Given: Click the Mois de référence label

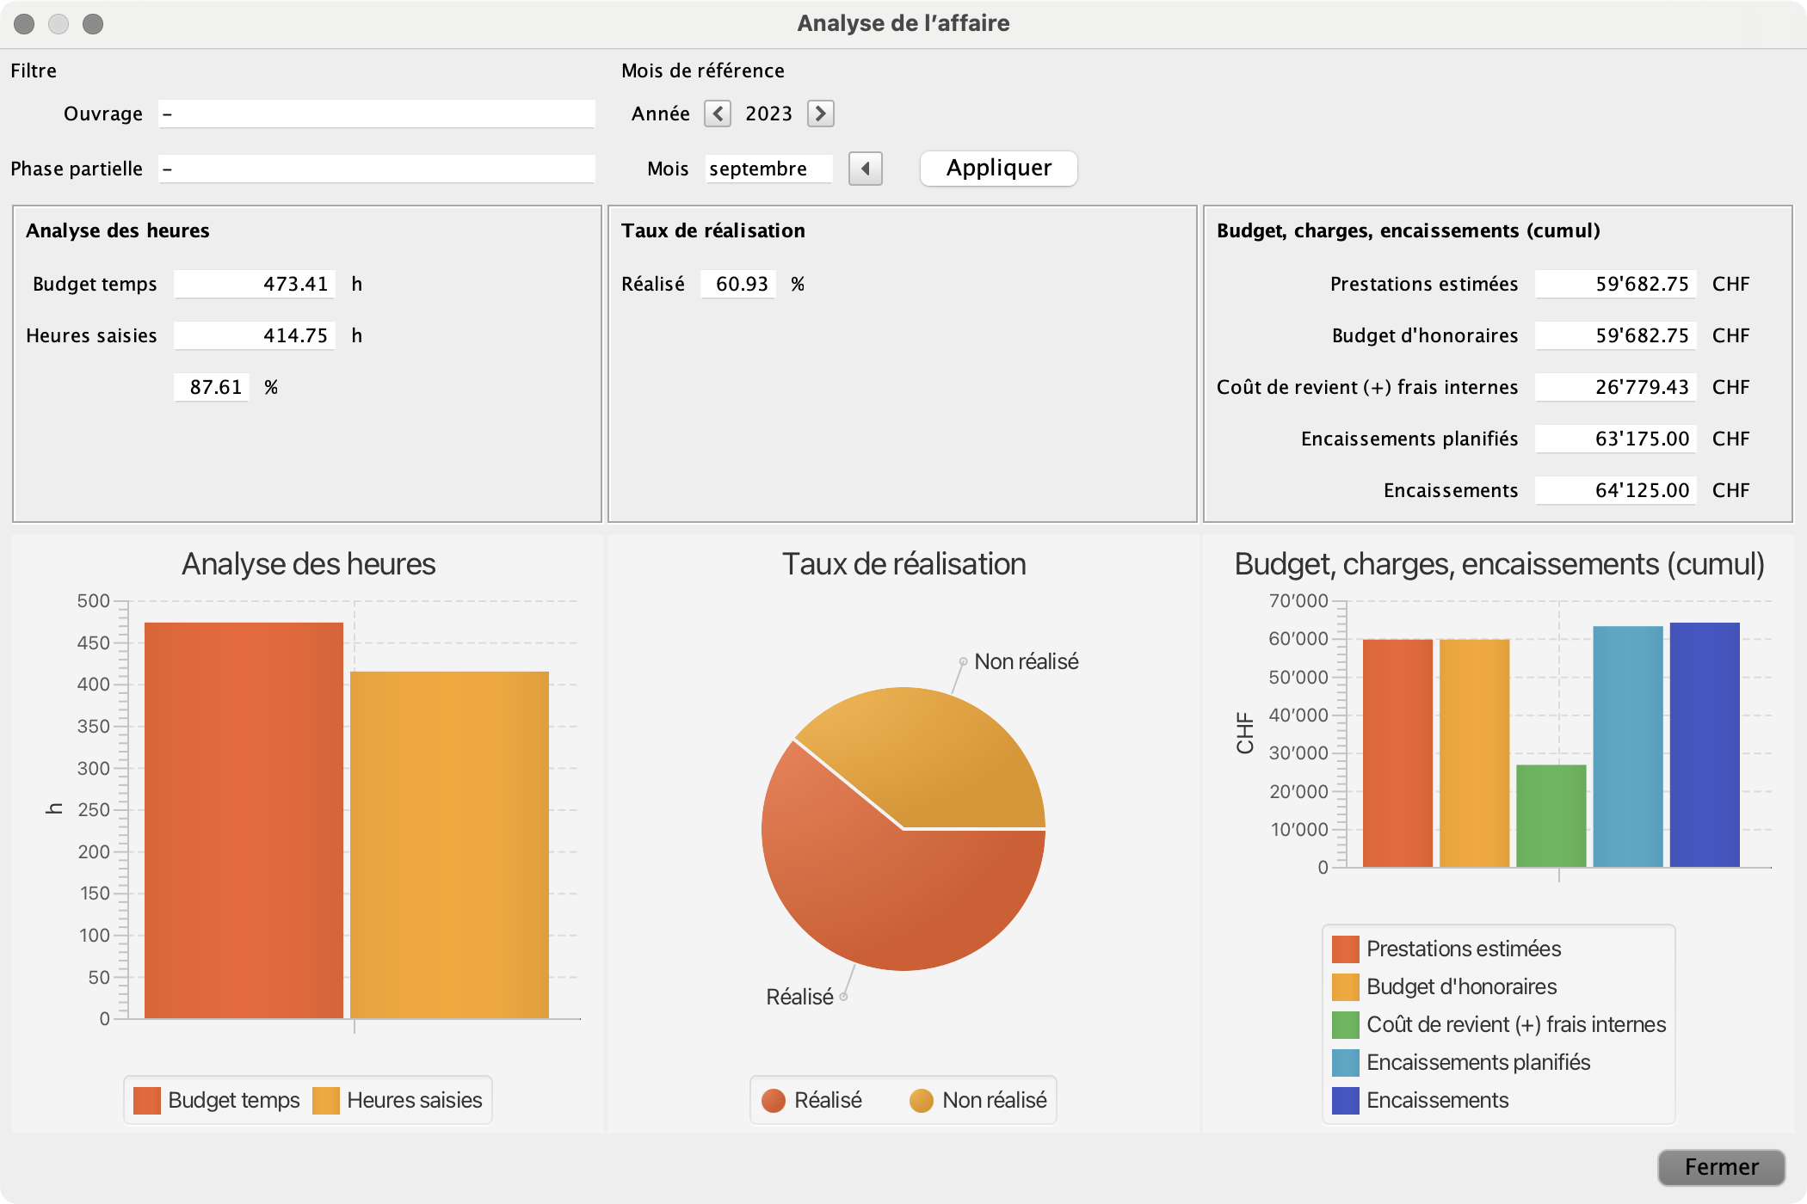Looking at the screenshot, I should point(703,71).
